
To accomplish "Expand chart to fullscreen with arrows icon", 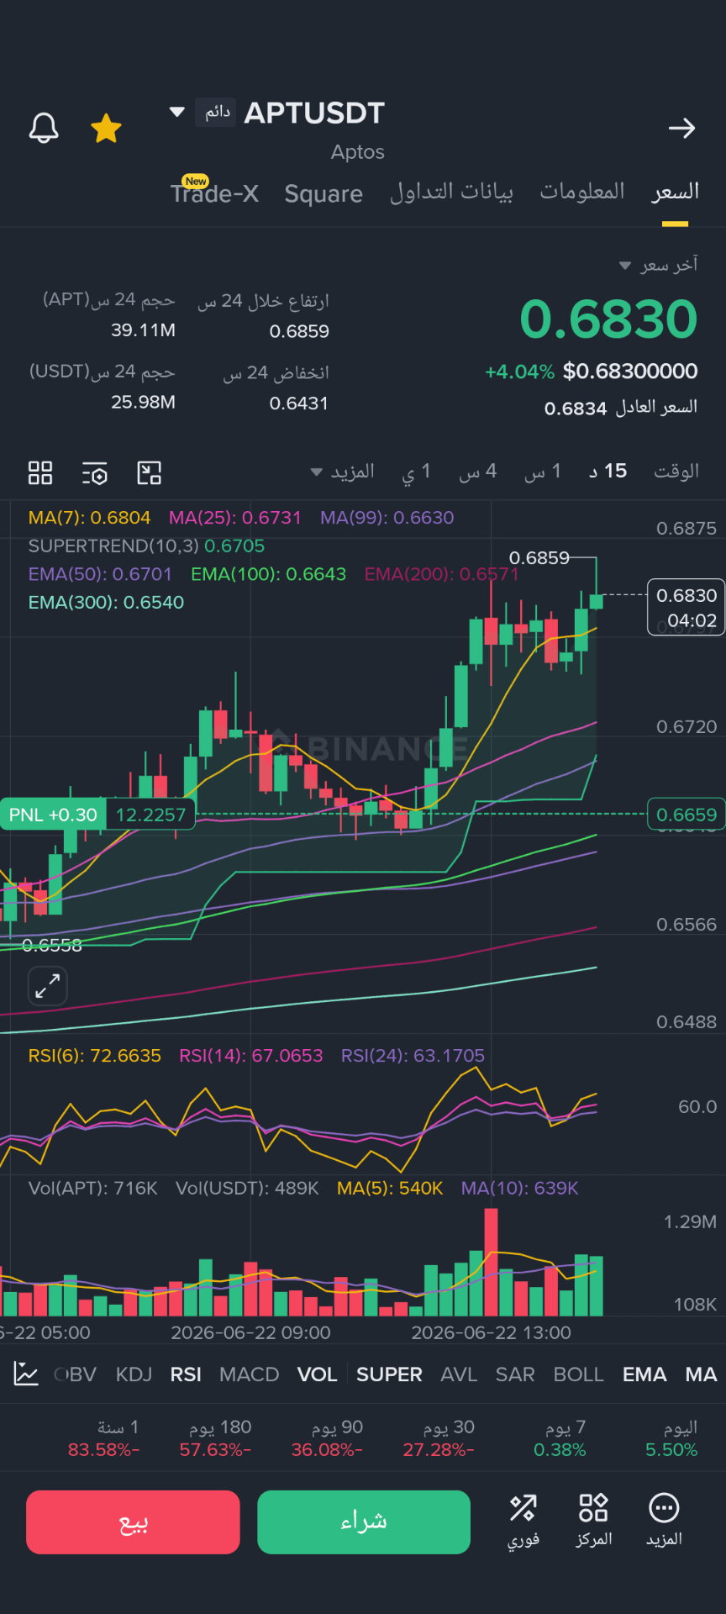I will [x=48, y=985].
